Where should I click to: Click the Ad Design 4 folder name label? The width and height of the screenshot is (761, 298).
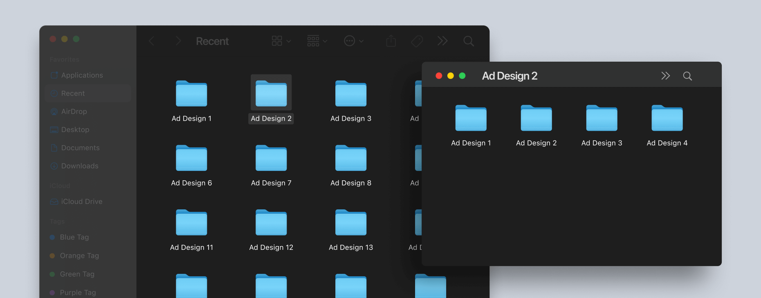tap(667, 143)
